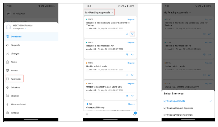Viewport: 218px width, 127px height.
Task: Open 'Unable to connect to LAN using VPN' in the middle screen
Action: click(x=111, y=90)
